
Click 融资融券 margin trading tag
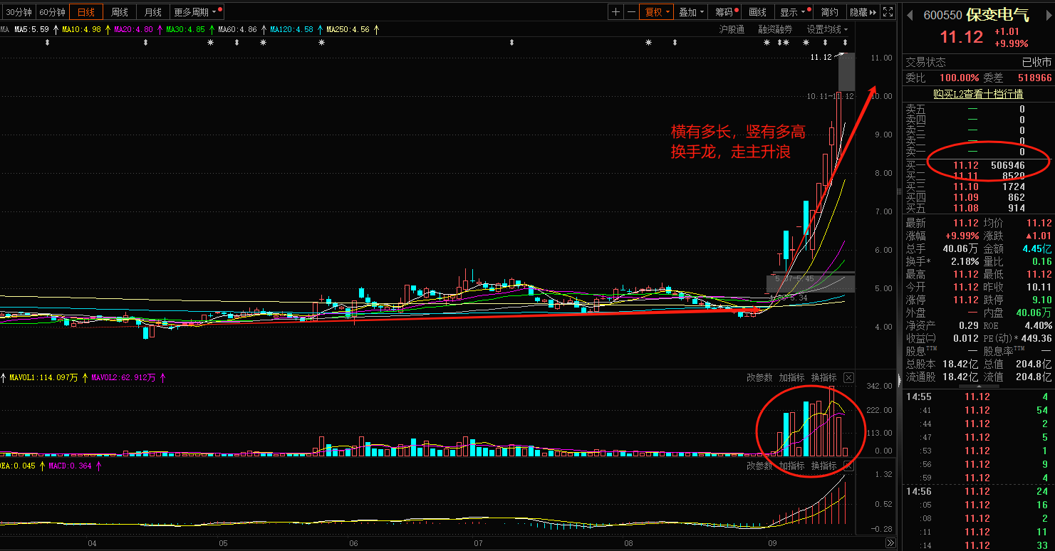pos(775,30)
